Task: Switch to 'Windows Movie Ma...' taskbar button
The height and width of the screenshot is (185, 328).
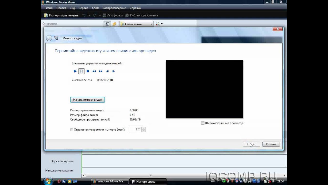Action: [x=109, y=181]
